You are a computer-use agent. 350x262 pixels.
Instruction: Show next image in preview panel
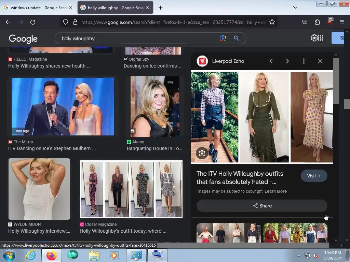pyautogui.click(x=287, y=61)
